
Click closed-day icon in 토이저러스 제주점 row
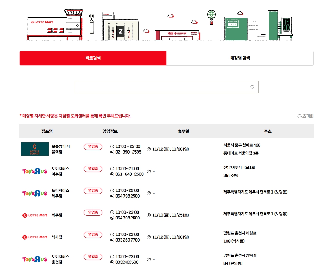click(x=149, y=193)
